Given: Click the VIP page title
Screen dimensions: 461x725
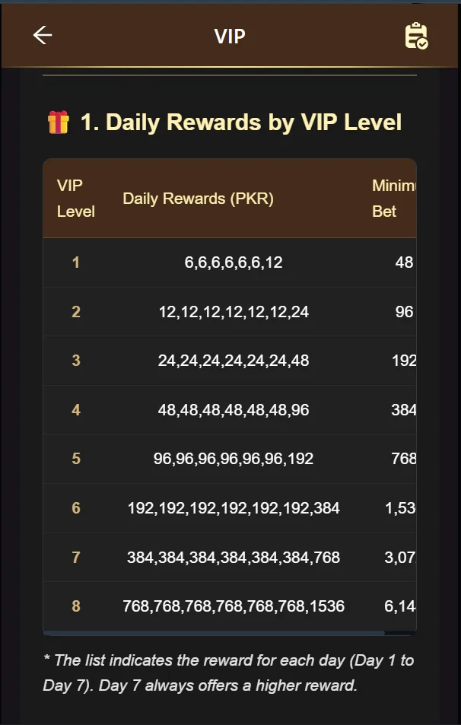Looking at the screenshot, I should click(230, 36).
